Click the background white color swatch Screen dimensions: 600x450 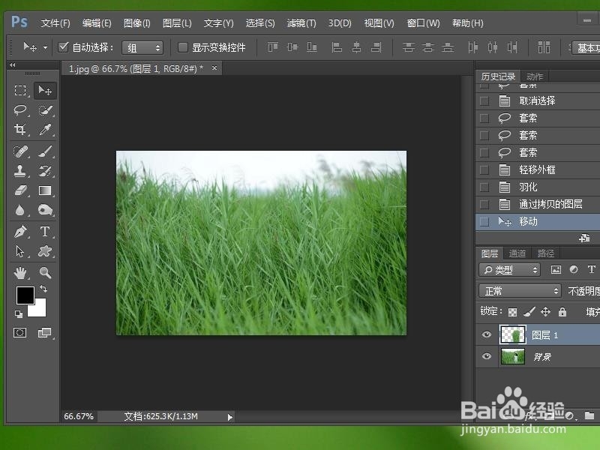(x=40, y=310)
